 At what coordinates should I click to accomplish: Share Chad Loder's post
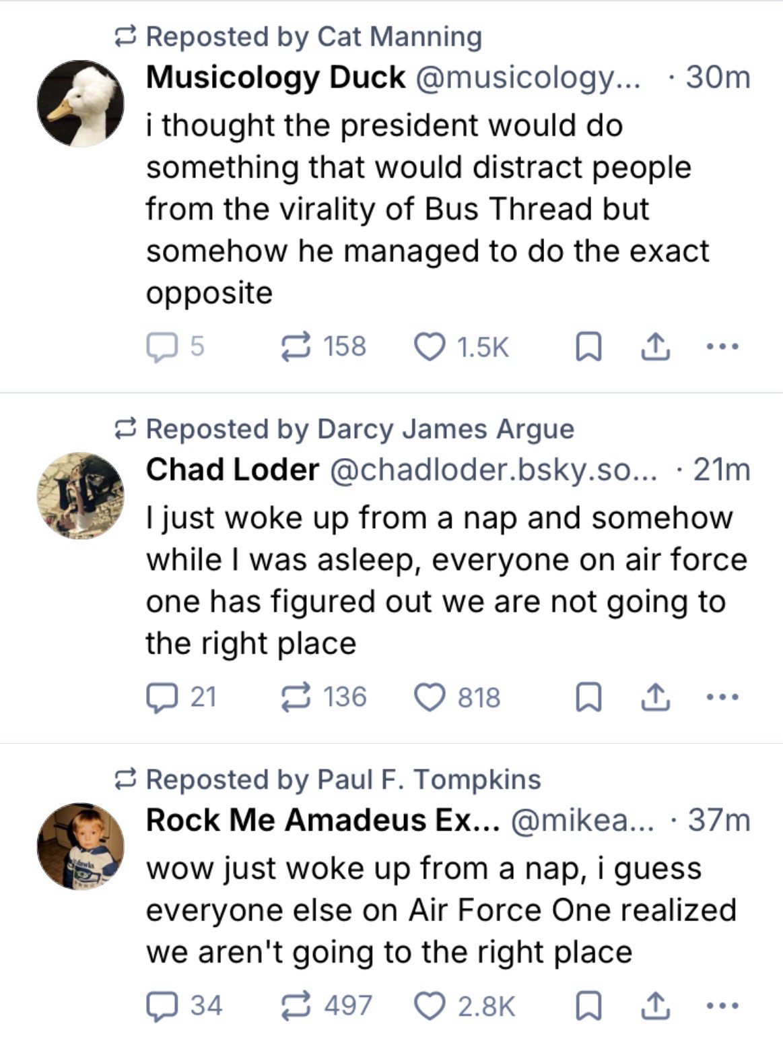[654, 697]
